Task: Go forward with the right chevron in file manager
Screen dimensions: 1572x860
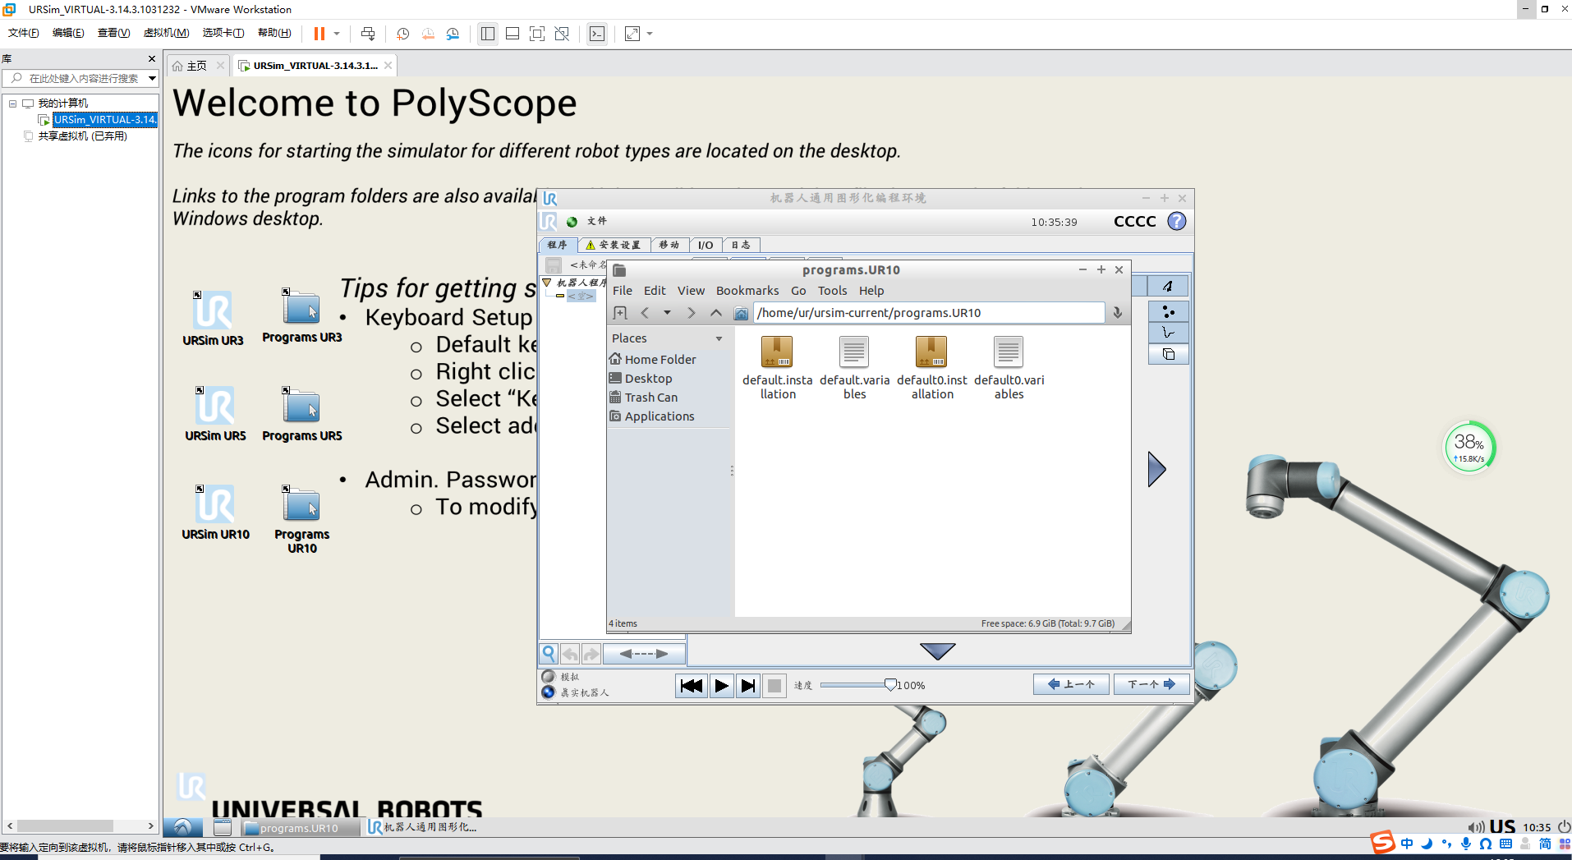Action: point(691,313)
